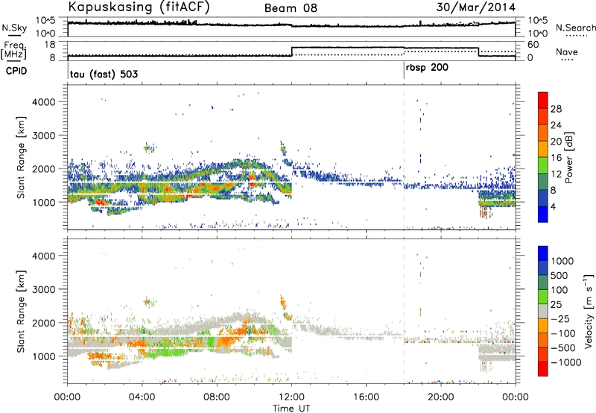This screenshot has height=413, width=596.
Task: Click the left '10^5' noise axis tick
Action: click(x=45, y=21)
